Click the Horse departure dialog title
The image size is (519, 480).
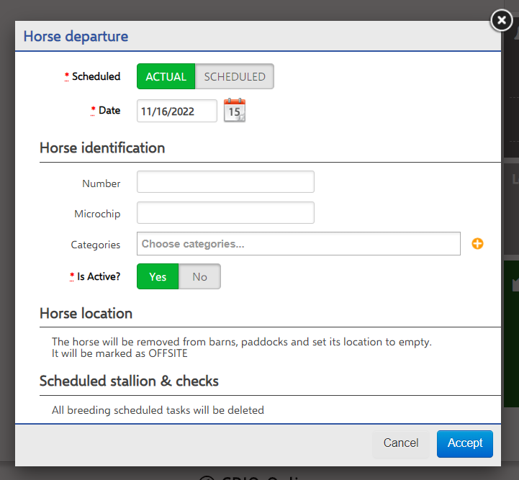76,37
